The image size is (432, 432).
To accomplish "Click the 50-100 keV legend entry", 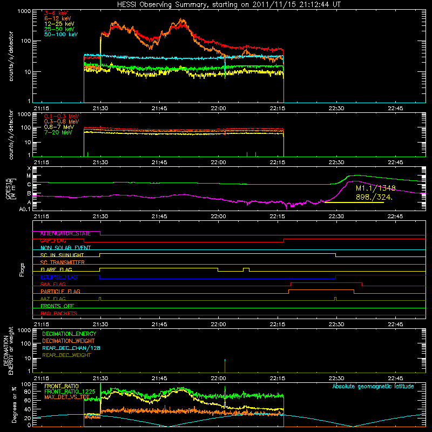I will 61,35.
